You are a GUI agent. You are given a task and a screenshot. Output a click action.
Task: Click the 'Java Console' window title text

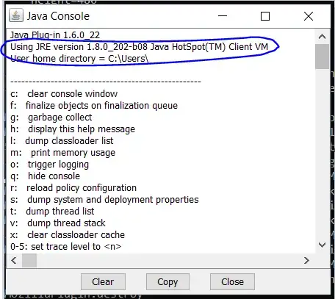tap(58, 16)
